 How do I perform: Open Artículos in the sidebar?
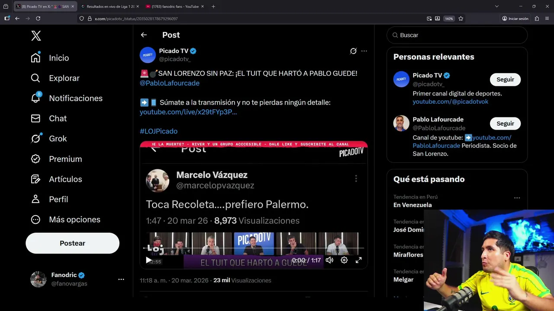point(56,179)
